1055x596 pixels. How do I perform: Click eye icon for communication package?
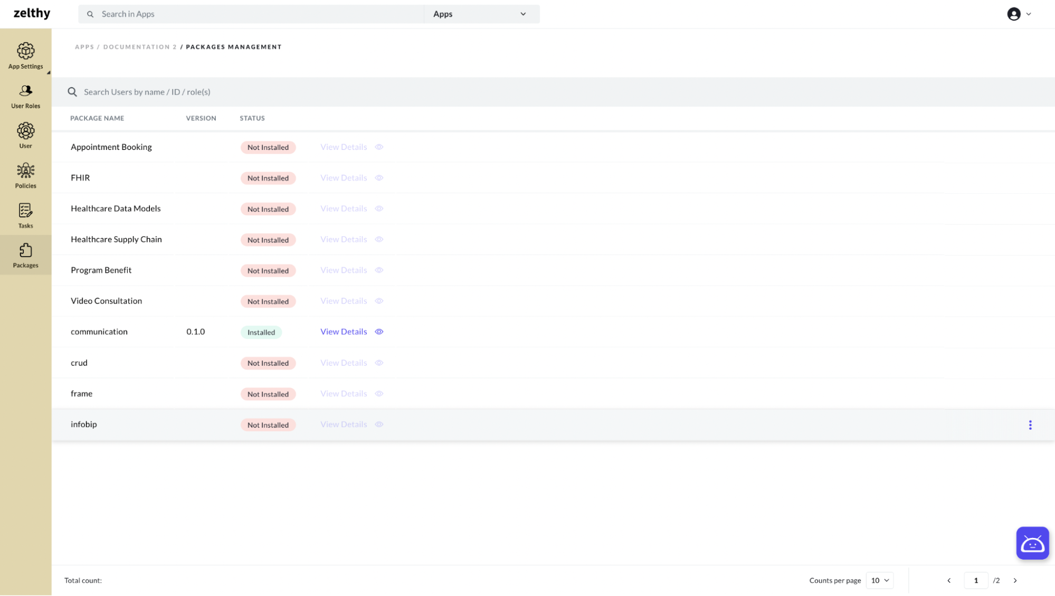[379, 332]
